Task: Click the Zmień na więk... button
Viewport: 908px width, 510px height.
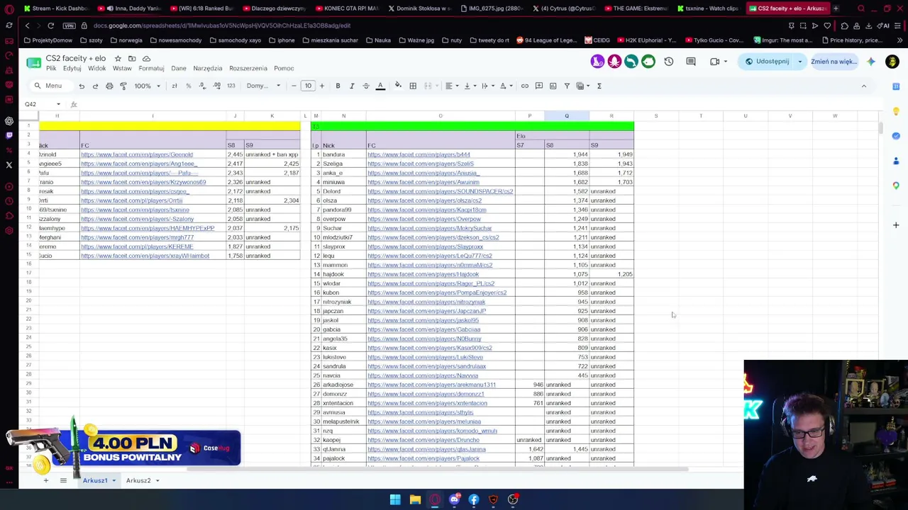Action: coord(834,62)
